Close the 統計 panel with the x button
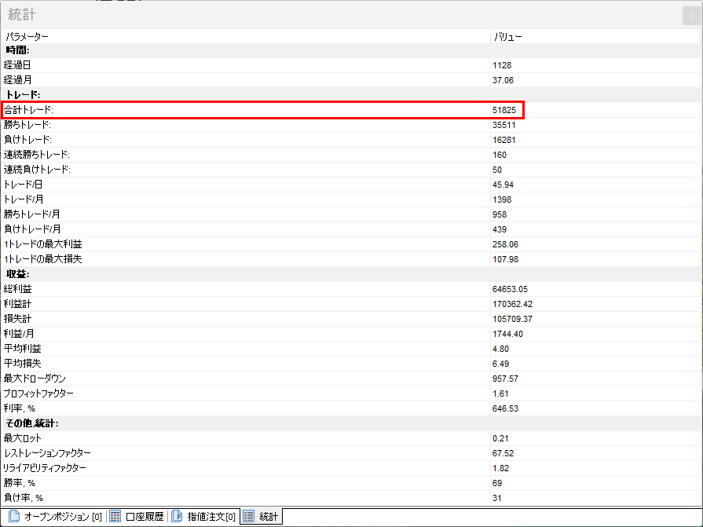Viewport: 703px width, 527px height. tap(692, 16)
